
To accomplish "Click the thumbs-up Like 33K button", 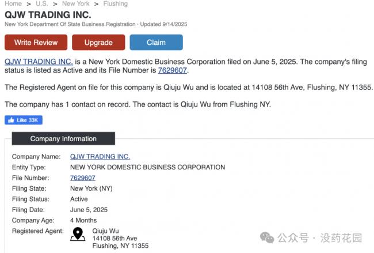I will click(24, 120).
